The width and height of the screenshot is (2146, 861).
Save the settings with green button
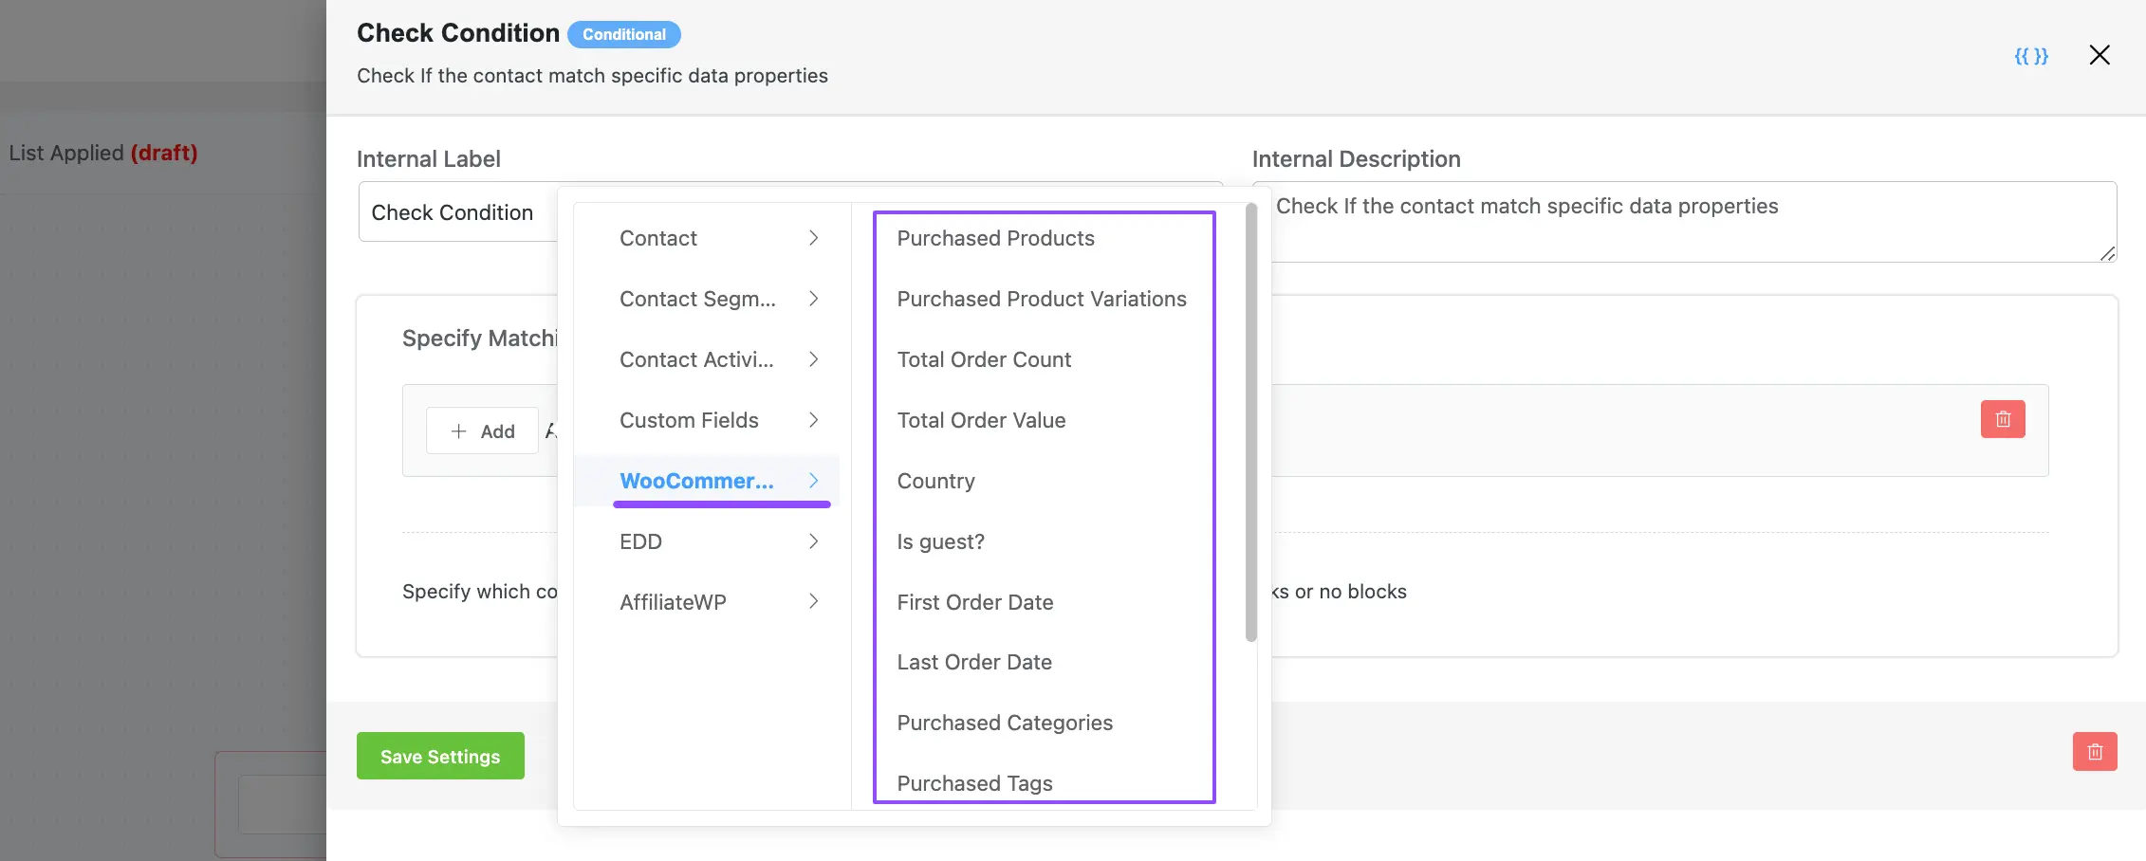(x=440, y=756)
